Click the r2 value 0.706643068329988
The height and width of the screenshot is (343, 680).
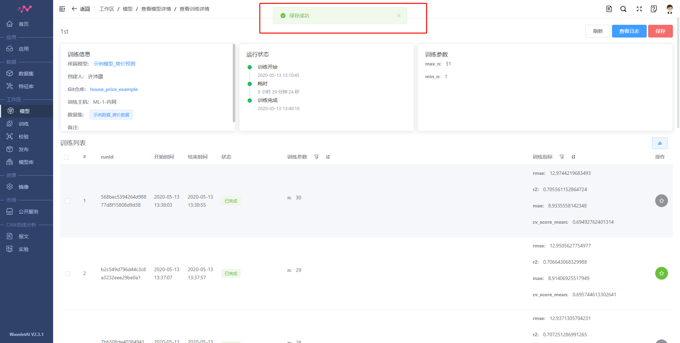(x=565, y=262)
